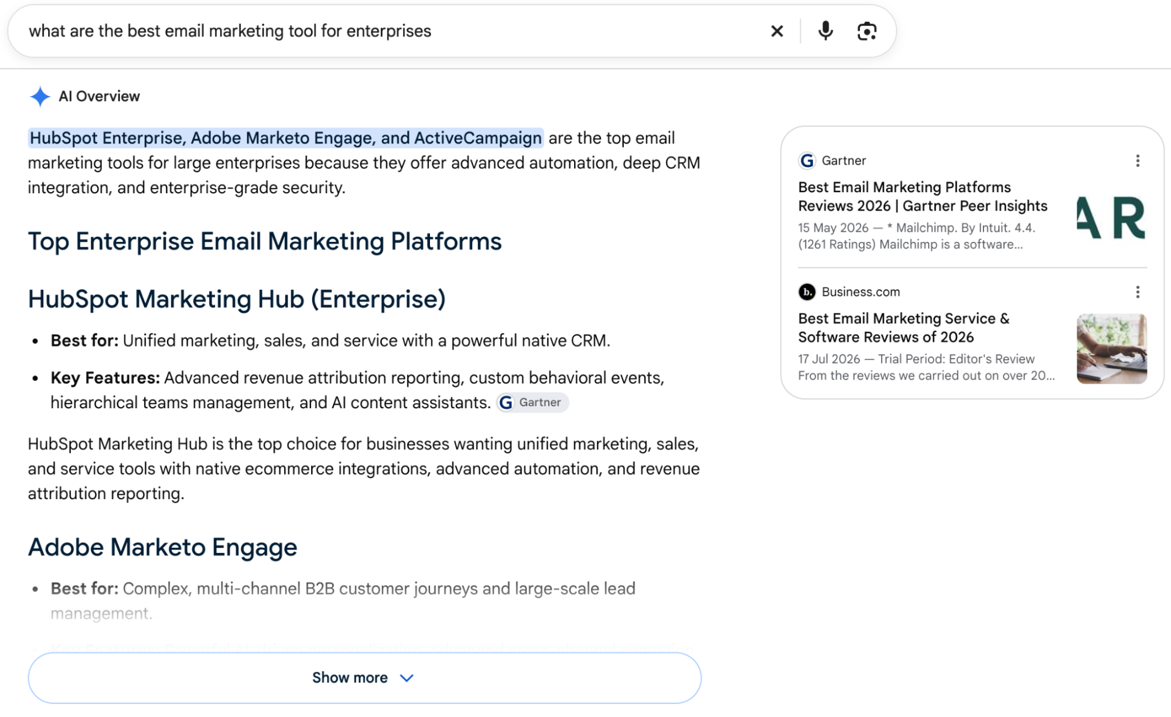1171x717 pixels.
Task: Click the Adobe Marketo Engage heading
Action: pyautogui.click(x=163, y=547)
